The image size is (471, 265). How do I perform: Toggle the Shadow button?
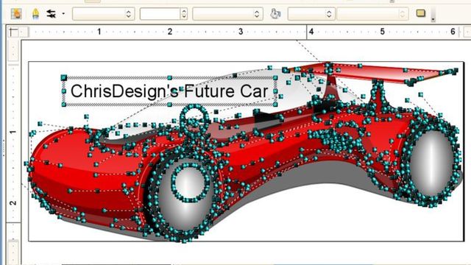[x=421, y=13]
